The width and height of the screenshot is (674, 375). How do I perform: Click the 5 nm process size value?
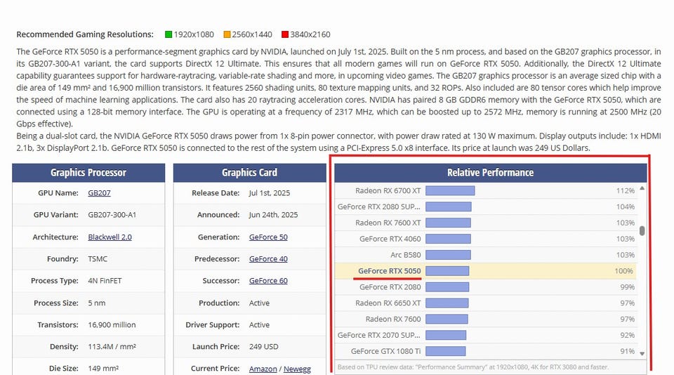97,303
